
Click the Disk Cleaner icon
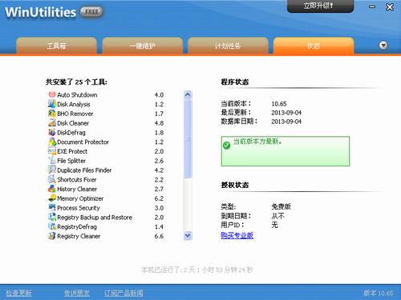(x=52, y=122)
